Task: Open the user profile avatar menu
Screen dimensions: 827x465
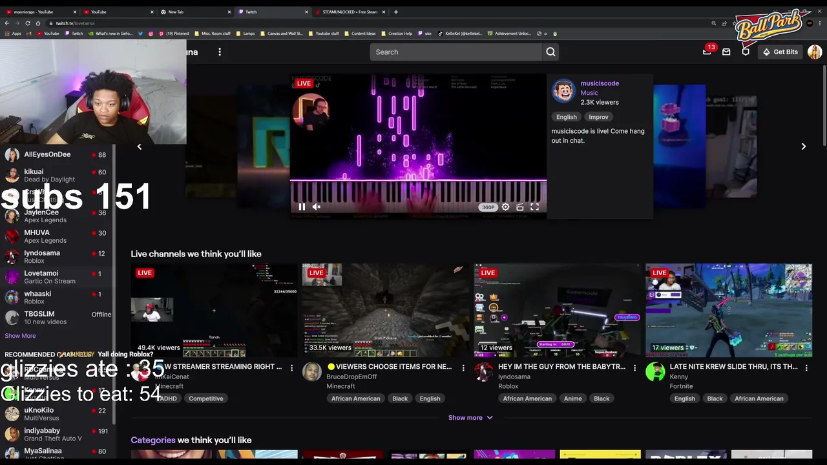Action: [815, 52]
